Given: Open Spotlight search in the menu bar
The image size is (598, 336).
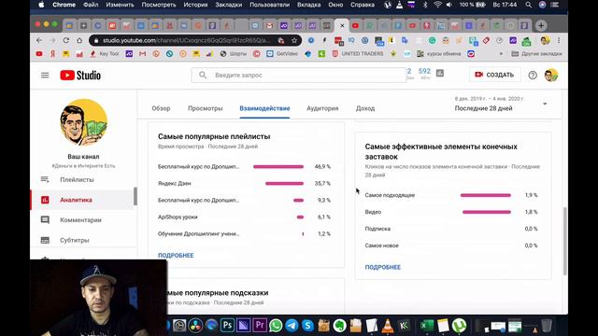Looking at the screenshot, I should (x=528, y=5).
